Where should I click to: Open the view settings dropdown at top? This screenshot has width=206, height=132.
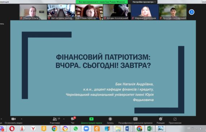point(144,2)
